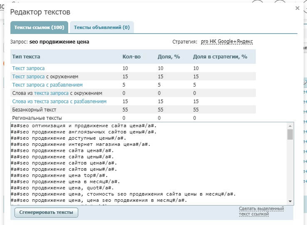Click the text area scrollbar thumb

point(290,134)
